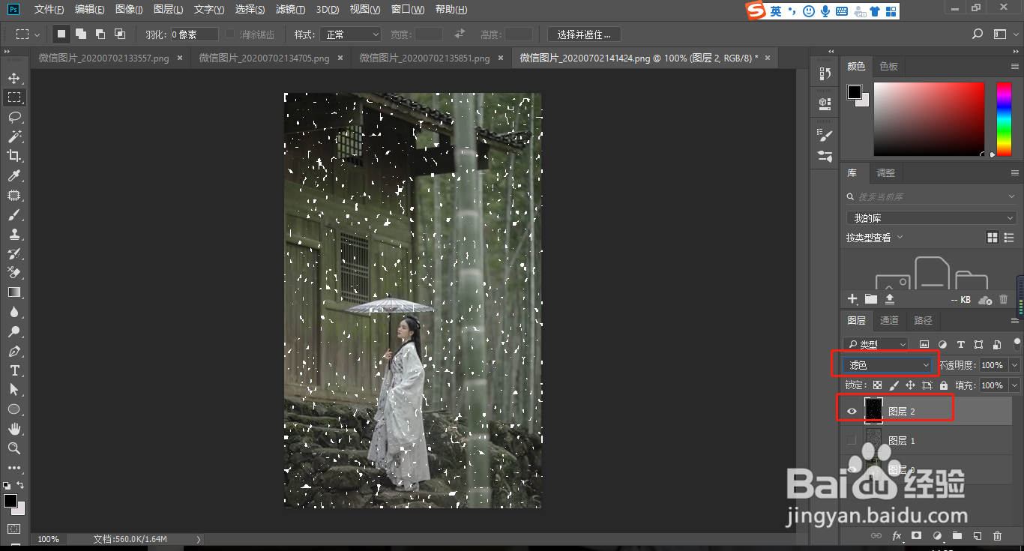
Task: Select the Move tool
Action: (15, 77)
